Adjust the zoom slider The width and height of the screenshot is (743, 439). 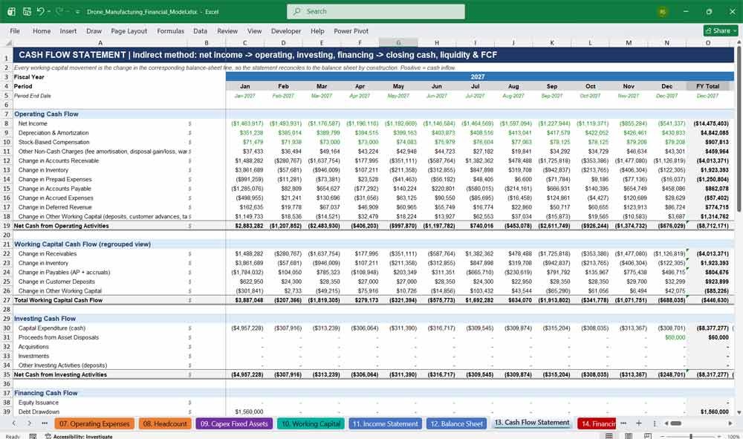point(691,436)
